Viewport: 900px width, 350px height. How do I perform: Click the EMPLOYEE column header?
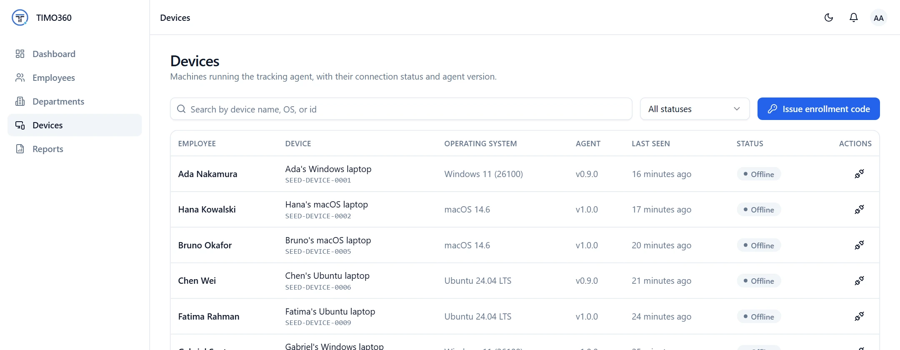point(197,143)
